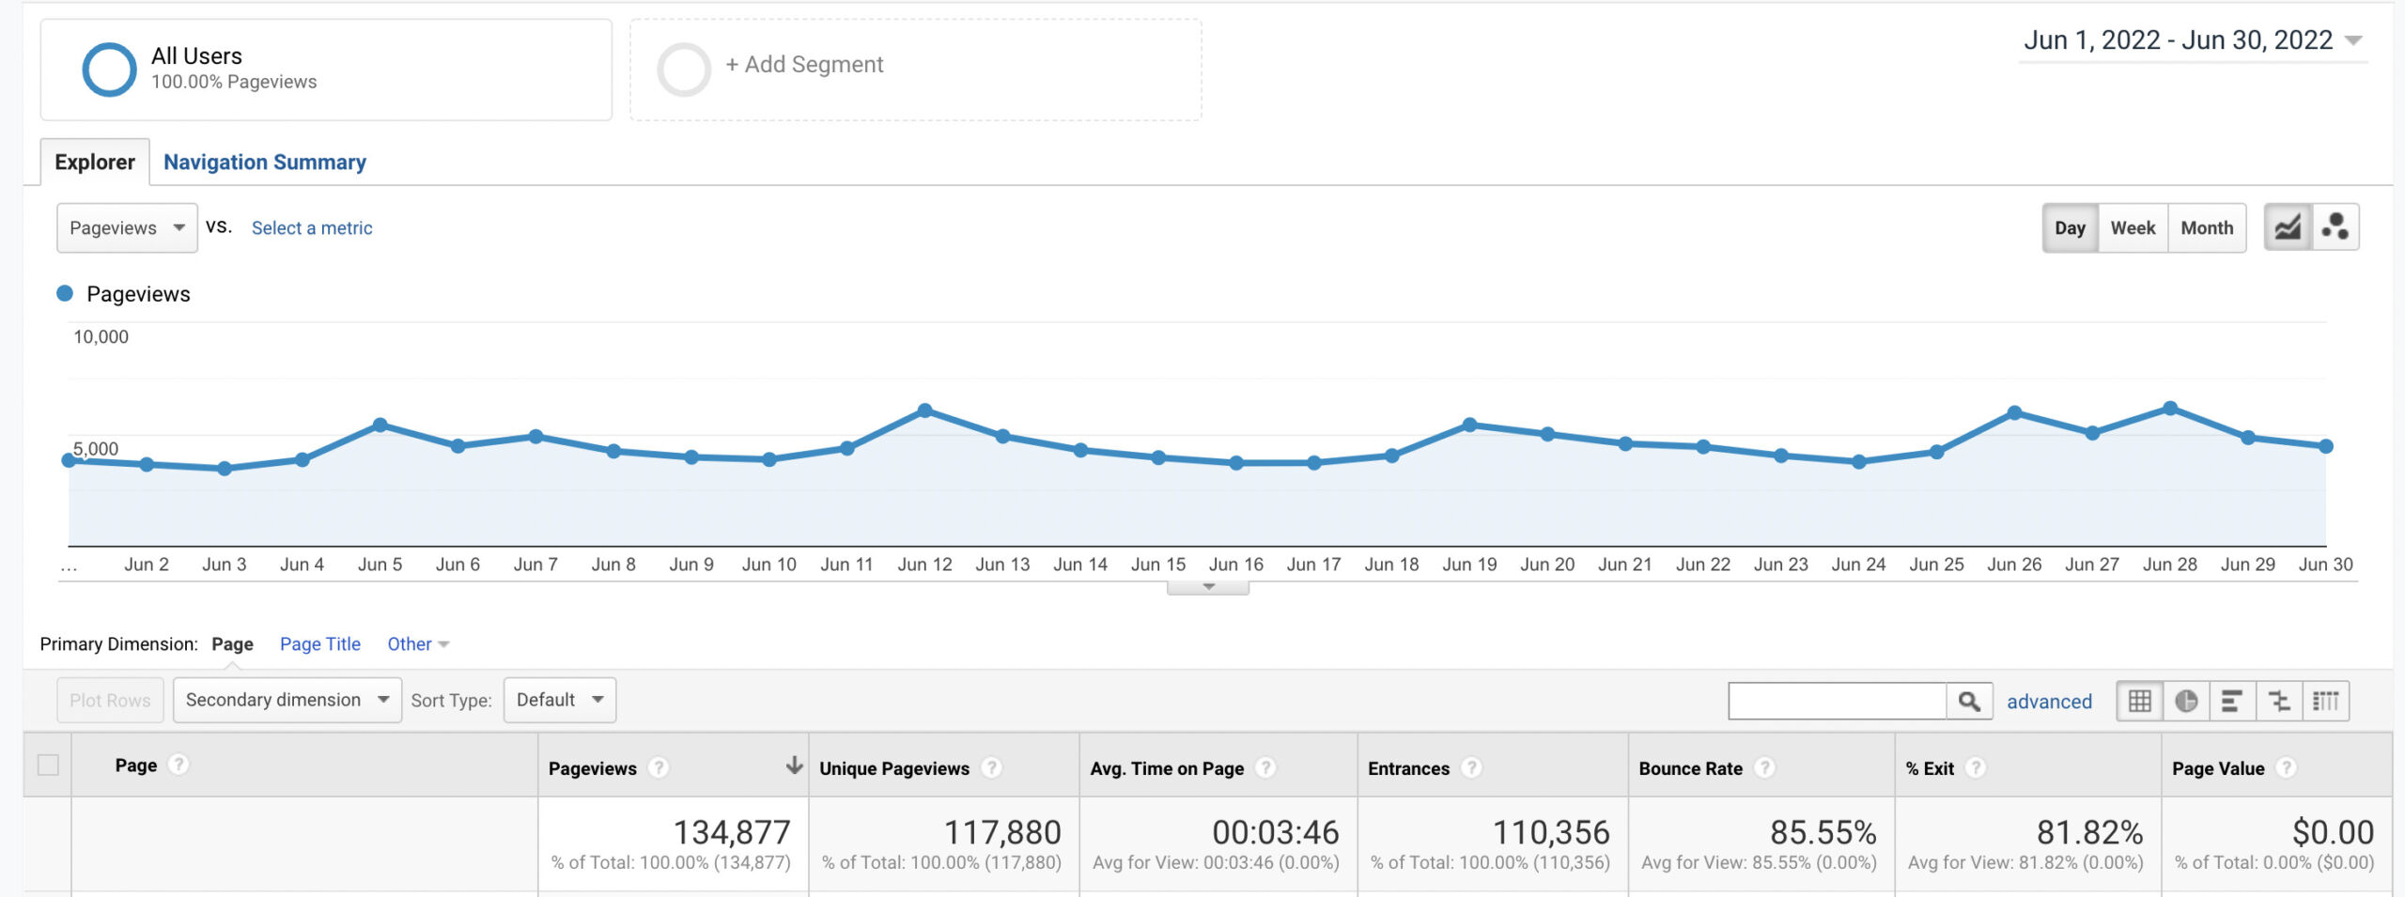
Task: Switch to the Navigation Summary tab
Action: point(266,162)
